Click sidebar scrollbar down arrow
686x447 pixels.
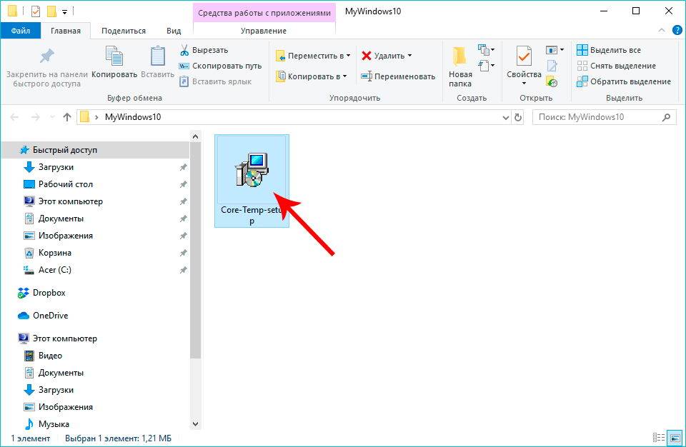click(196, 424)
